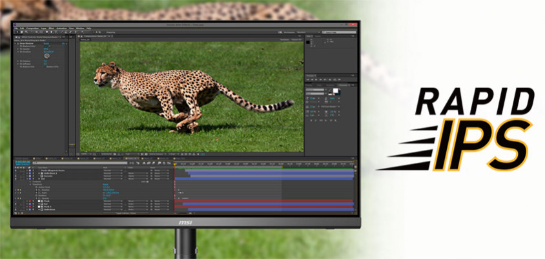
Task: Toggle the Snapping checkbox in toolbar
Action: click(105, 32)
